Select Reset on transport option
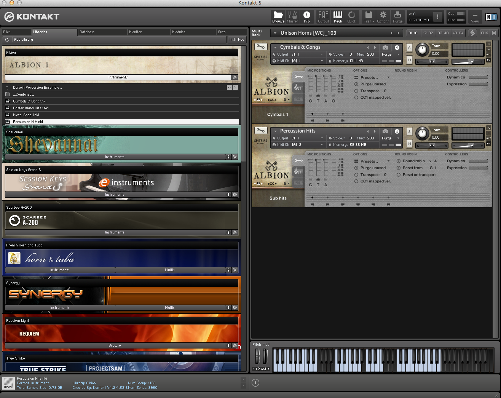 point(399,175)
